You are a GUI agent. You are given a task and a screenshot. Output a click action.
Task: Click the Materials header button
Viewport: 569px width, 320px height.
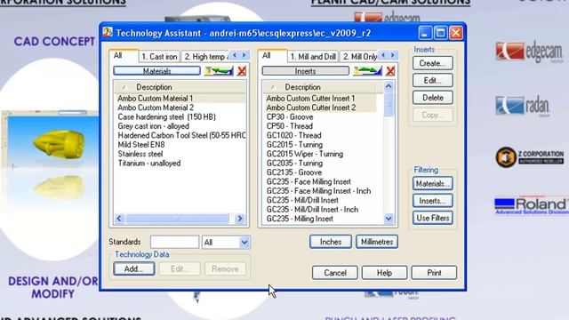156,71
